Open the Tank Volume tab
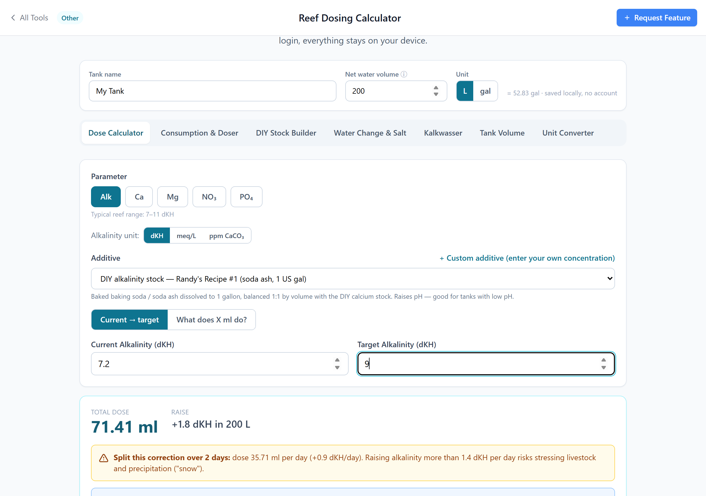 coord(502,133)
